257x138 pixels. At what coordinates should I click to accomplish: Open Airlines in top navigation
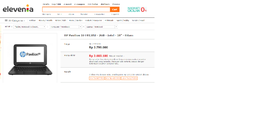pos(105,4)
